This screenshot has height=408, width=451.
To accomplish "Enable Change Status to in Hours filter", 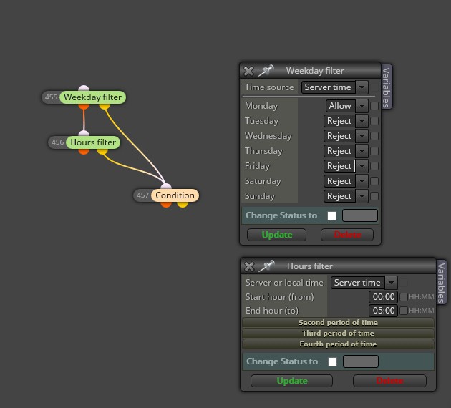I will [x=332, y=361].
